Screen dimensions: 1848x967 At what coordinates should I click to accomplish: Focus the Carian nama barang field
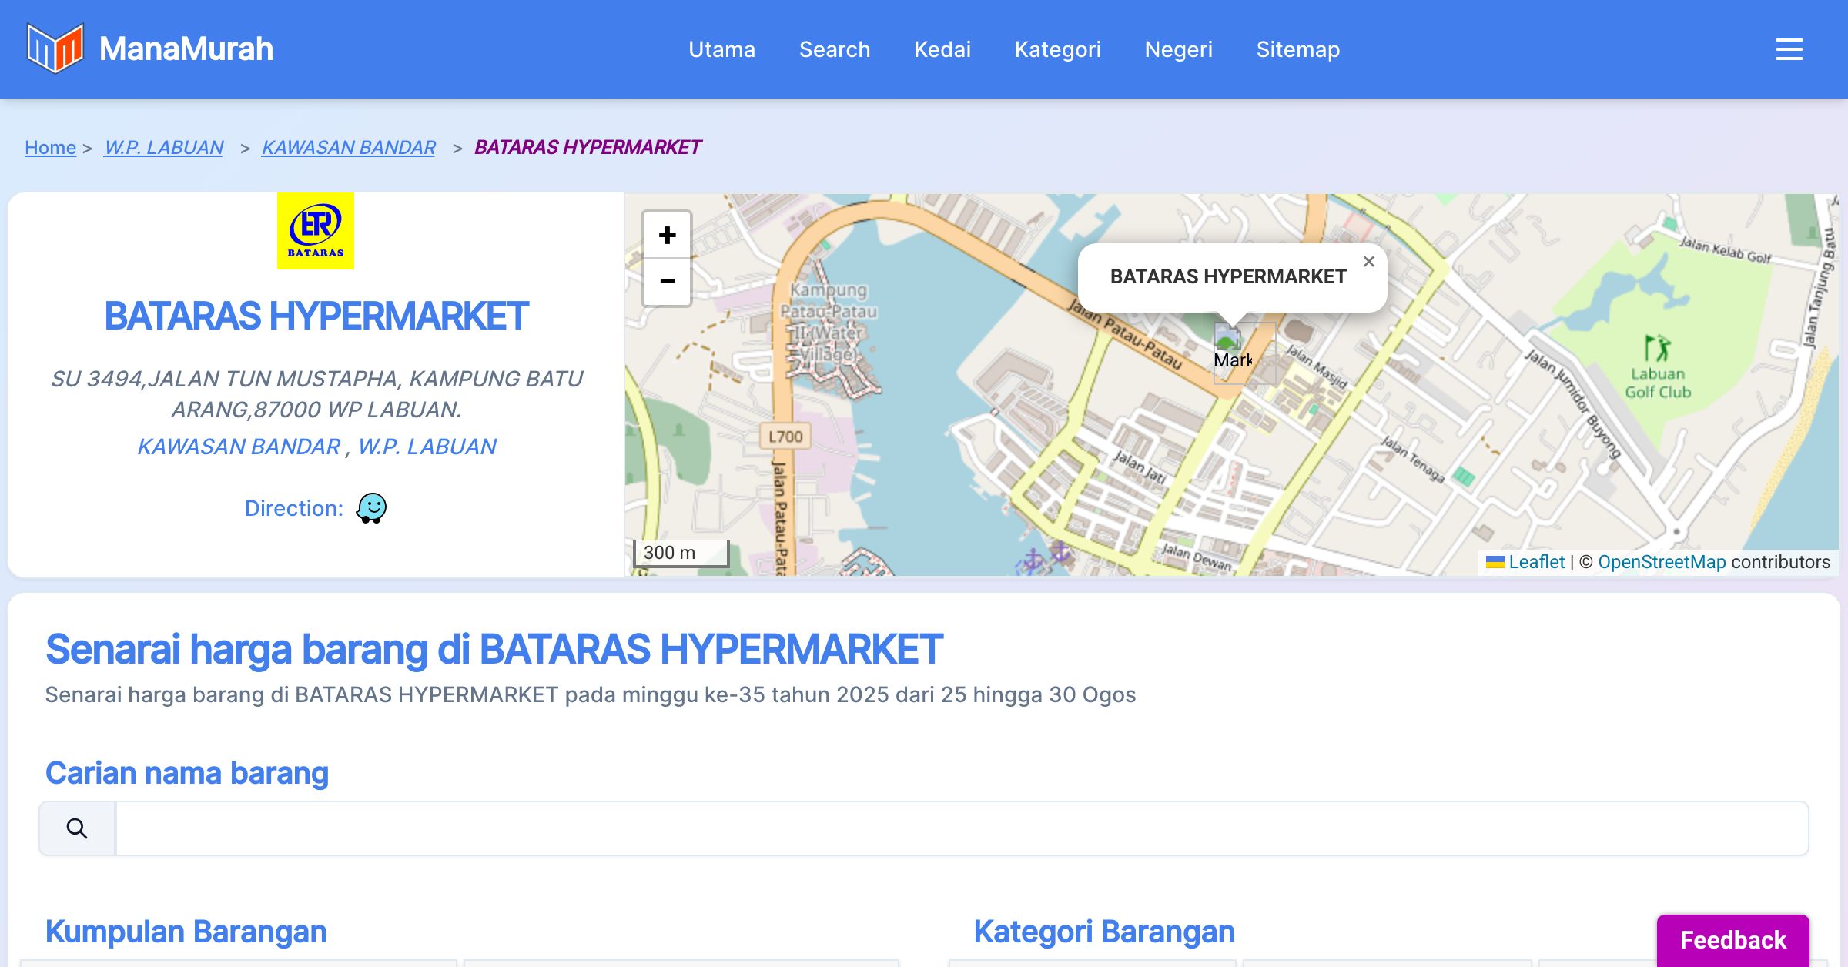tap(961, 828)
